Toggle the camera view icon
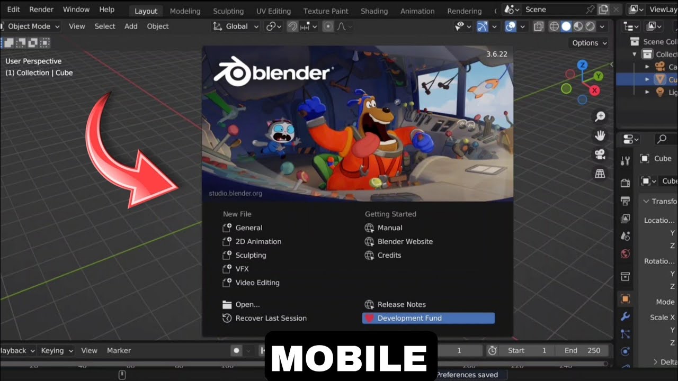 pos(600,155)
